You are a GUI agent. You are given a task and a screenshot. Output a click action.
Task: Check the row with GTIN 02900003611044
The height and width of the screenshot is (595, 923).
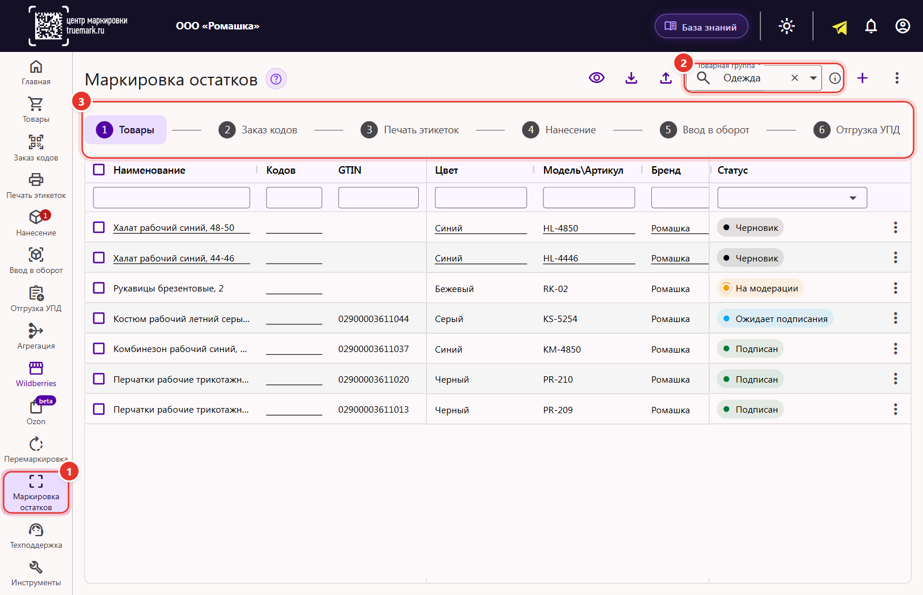click(99, 318)
